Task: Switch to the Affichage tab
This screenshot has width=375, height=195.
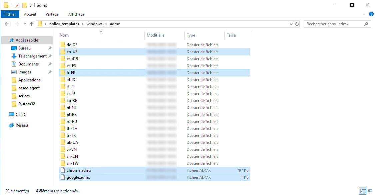Action: (76, 14)
